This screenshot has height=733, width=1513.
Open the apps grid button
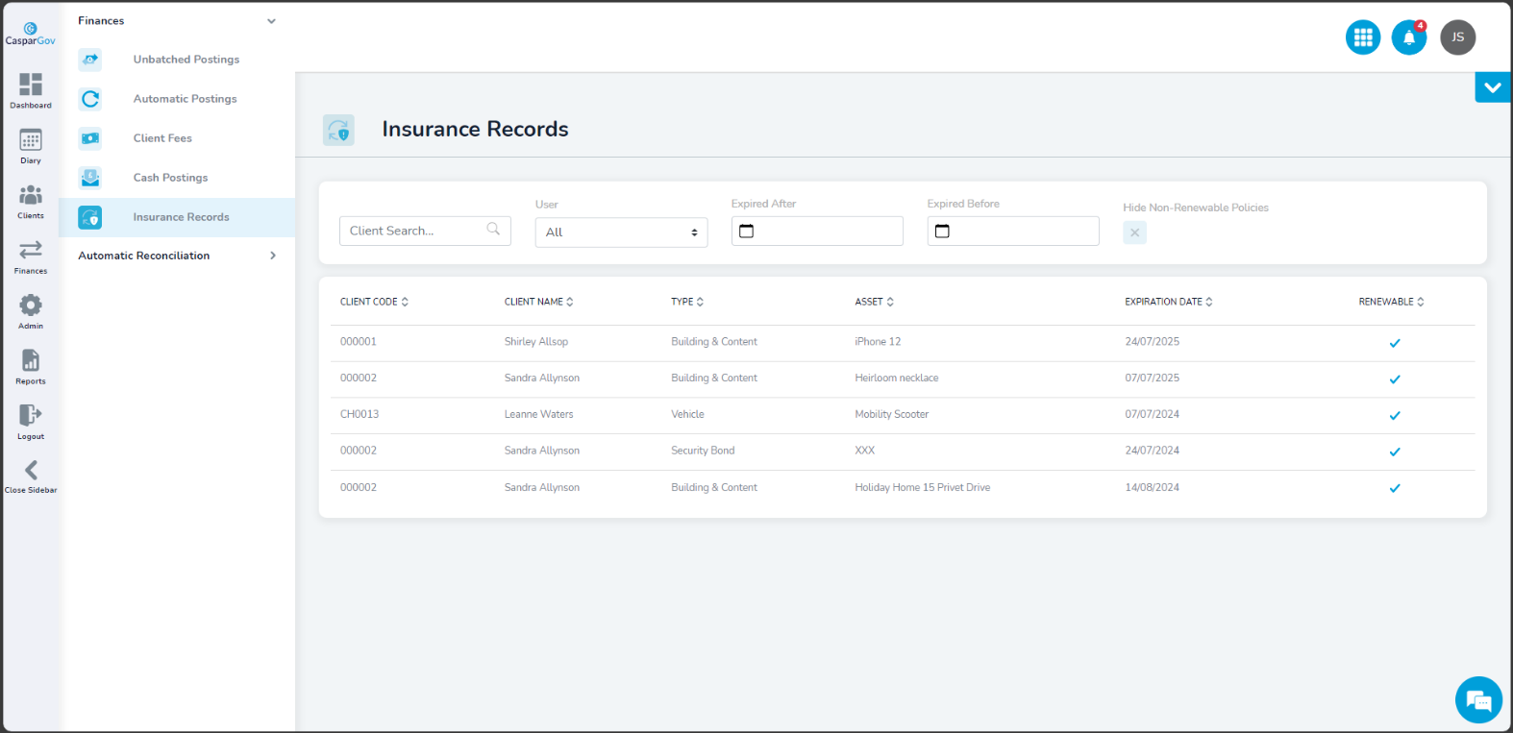pyautogui.click(x=1362, y=37)
